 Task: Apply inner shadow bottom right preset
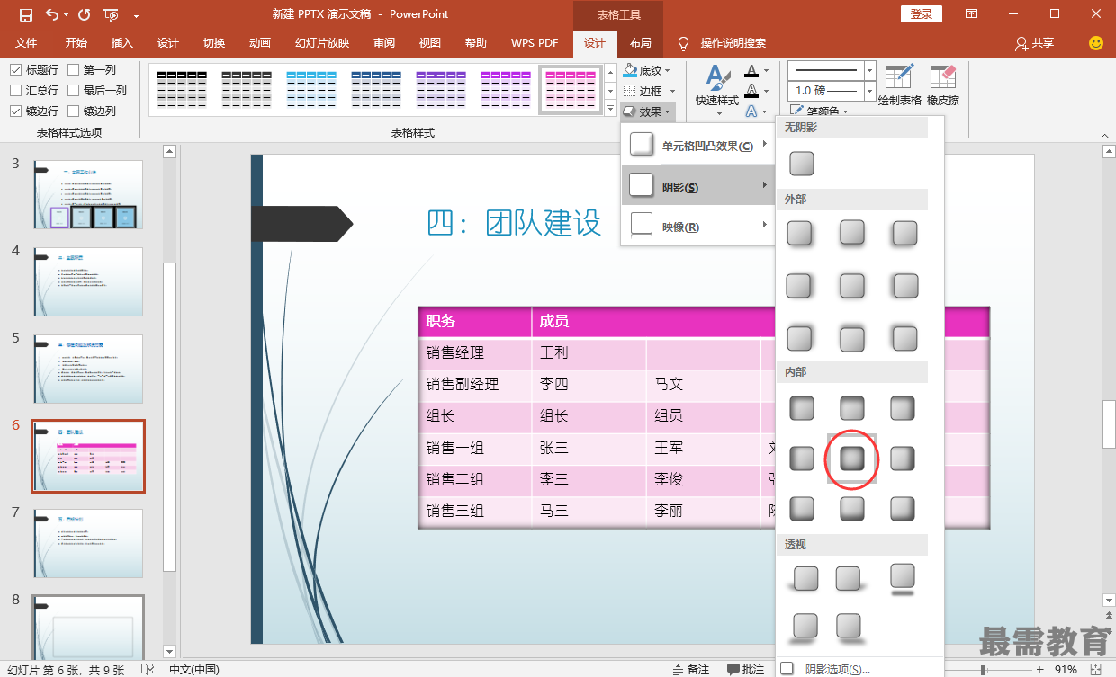coord(903,509)
